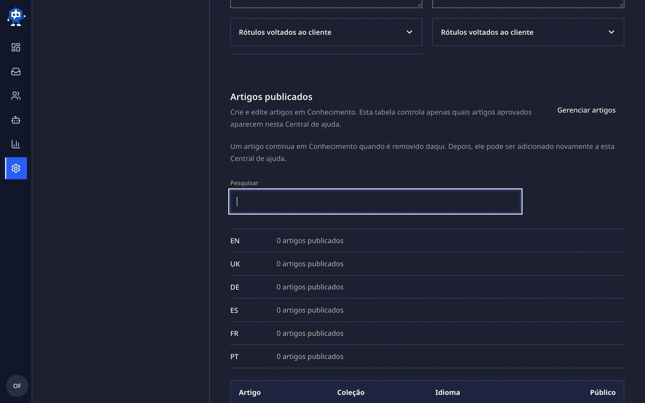Click the robot mascot logo
Screen dimensions: 645x403
(x=16, y=17)
